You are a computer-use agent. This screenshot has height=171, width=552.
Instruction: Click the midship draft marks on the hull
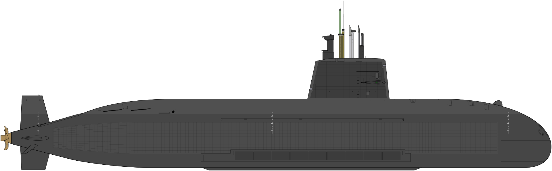click(x=272, y=123)
